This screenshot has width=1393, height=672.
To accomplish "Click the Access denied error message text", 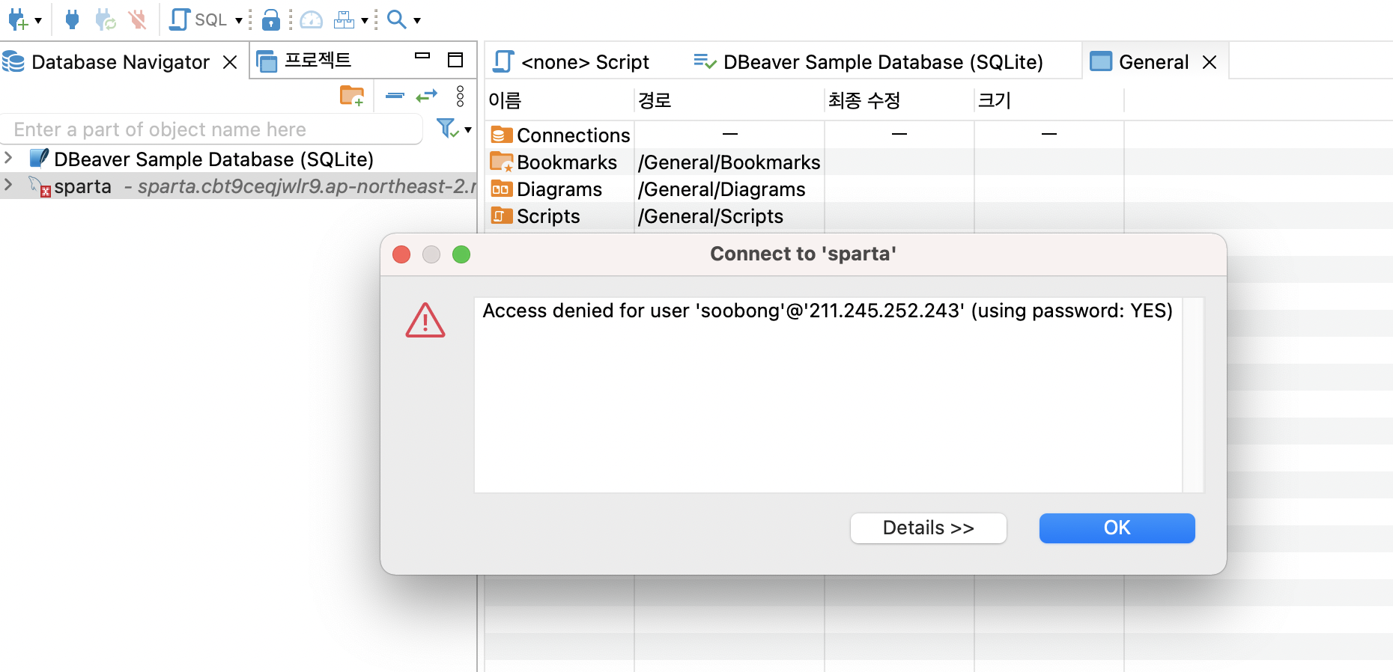I will click(x=828, y=311).
